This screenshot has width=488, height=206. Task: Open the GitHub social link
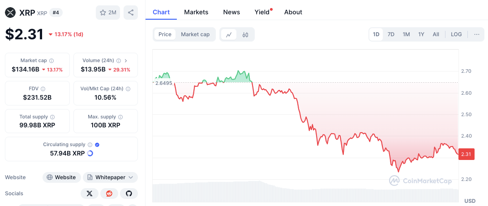[x=129, y=193]
